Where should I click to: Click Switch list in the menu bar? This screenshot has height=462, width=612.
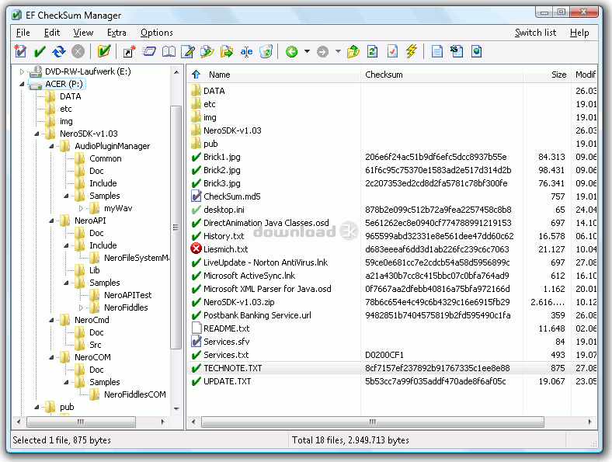(535, 33)
